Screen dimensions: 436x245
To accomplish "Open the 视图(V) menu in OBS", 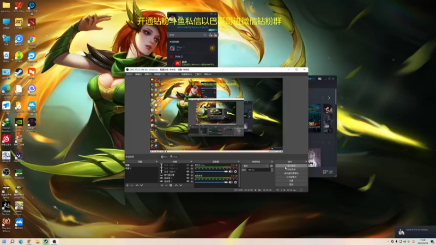I will (148, 75).
